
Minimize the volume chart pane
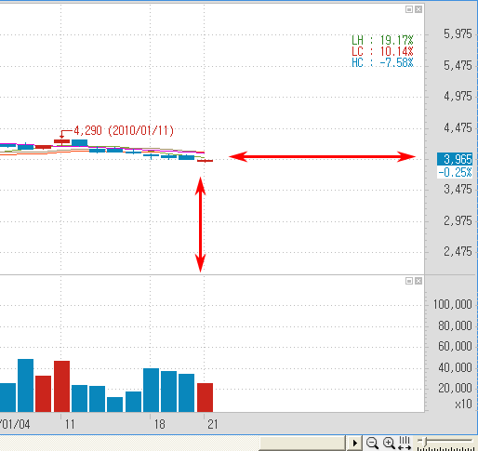[409, 281]
